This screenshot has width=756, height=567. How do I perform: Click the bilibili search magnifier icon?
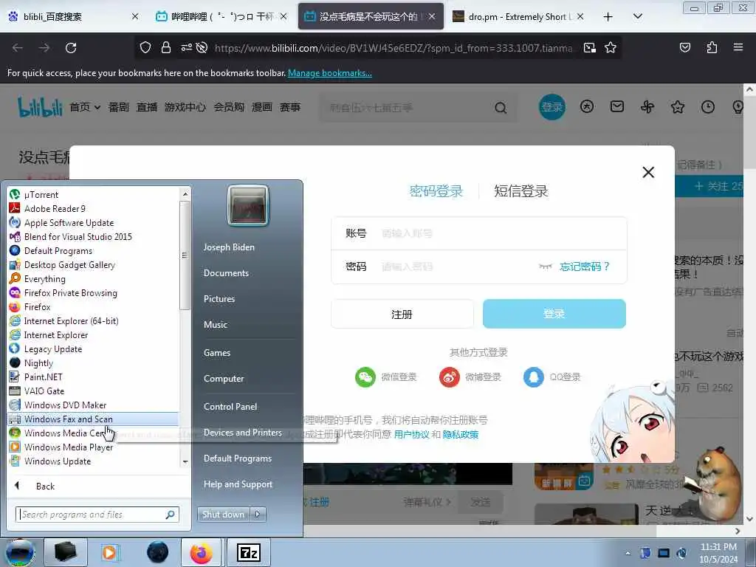(x=501, y=108)
